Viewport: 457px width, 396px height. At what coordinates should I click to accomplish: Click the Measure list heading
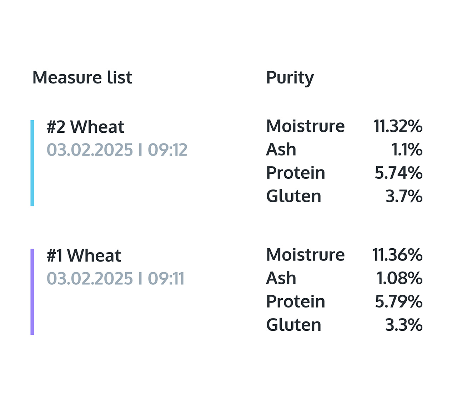[x=82, y=77]
